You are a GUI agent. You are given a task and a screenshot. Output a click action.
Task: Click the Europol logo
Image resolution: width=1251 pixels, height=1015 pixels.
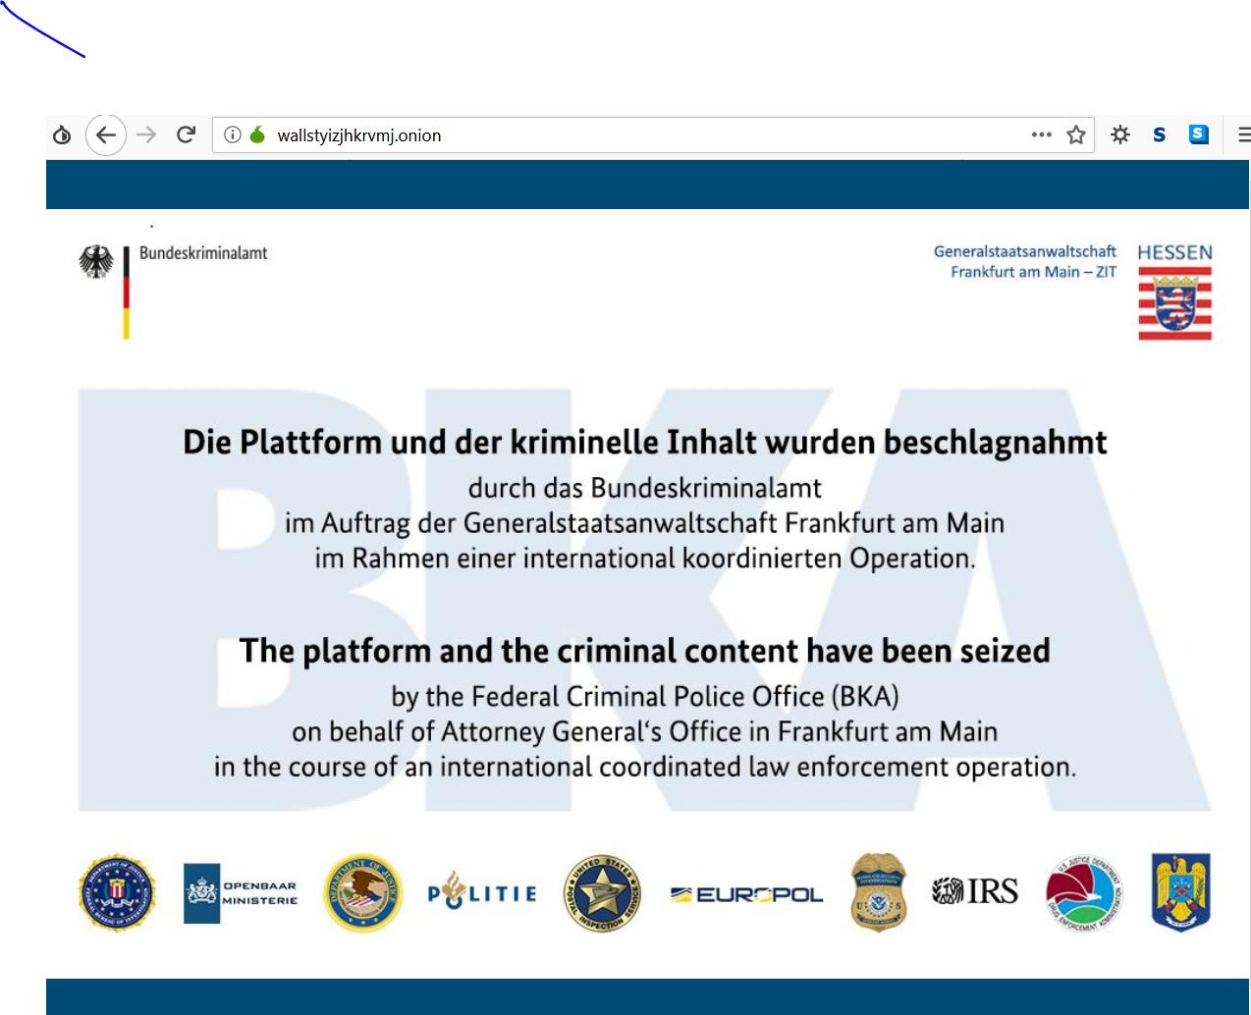point(746,894)
